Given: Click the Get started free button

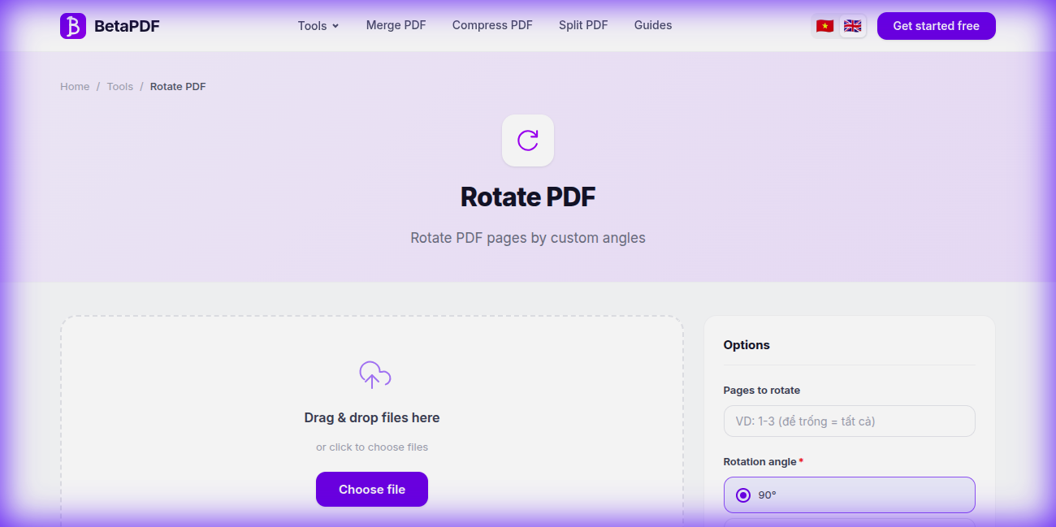Looking at the screenshot, I should (936, 25).
